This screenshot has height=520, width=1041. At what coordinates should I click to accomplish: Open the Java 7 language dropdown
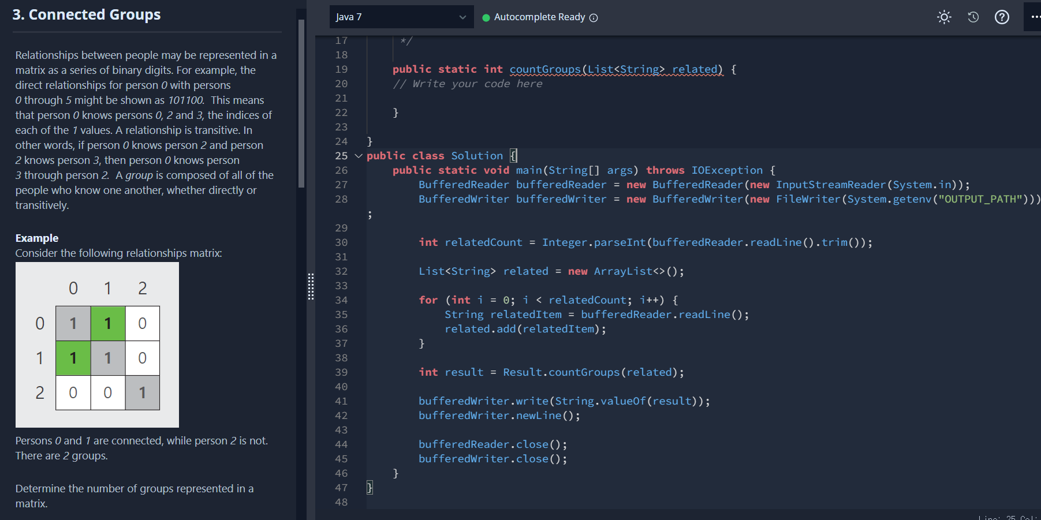(401, 17)
